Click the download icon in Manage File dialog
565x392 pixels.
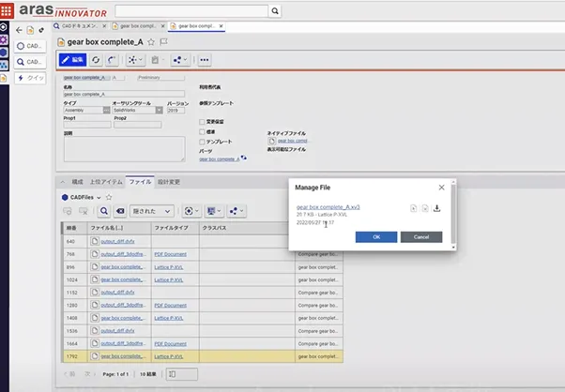coord(436,208)
